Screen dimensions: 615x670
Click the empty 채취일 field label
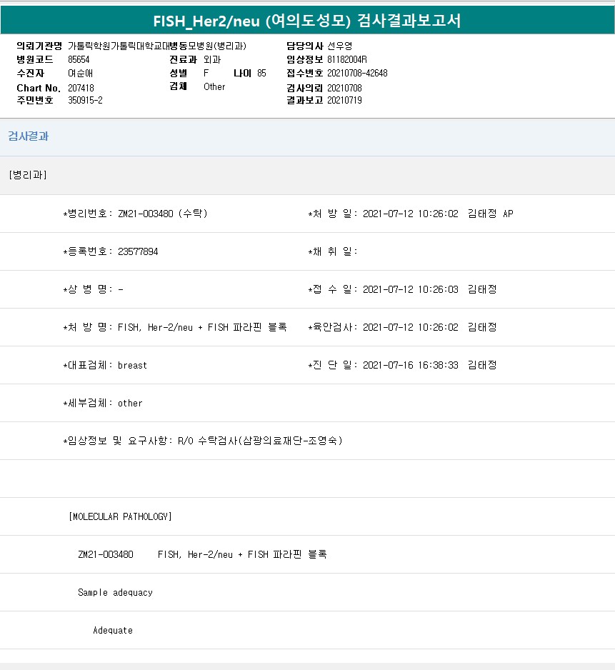click(x=333, y=251)
